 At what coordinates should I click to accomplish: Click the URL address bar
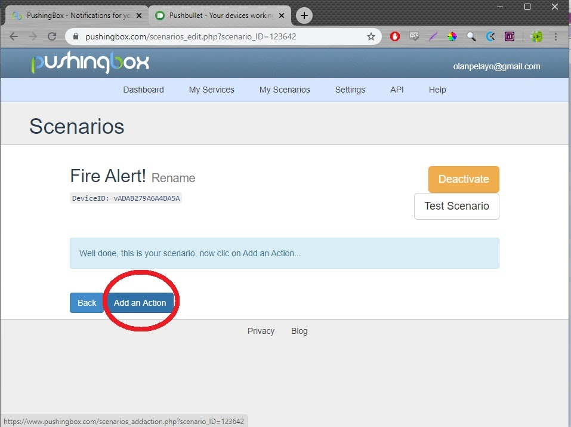click(x=221, y=36)
